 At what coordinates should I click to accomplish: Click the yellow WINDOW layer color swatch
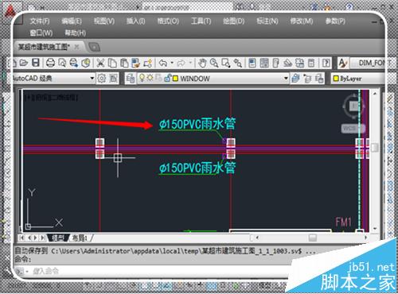[x=175, y=79]
